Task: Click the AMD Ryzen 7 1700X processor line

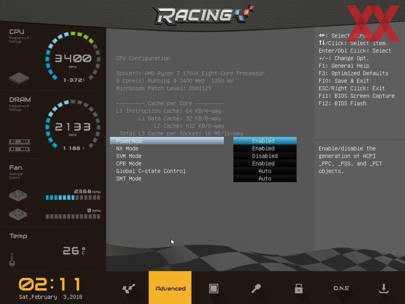Action: coord(190,73)
